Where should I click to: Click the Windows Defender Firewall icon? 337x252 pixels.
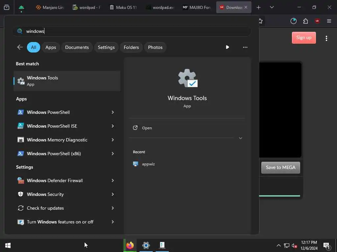click(x=21, y=180)
